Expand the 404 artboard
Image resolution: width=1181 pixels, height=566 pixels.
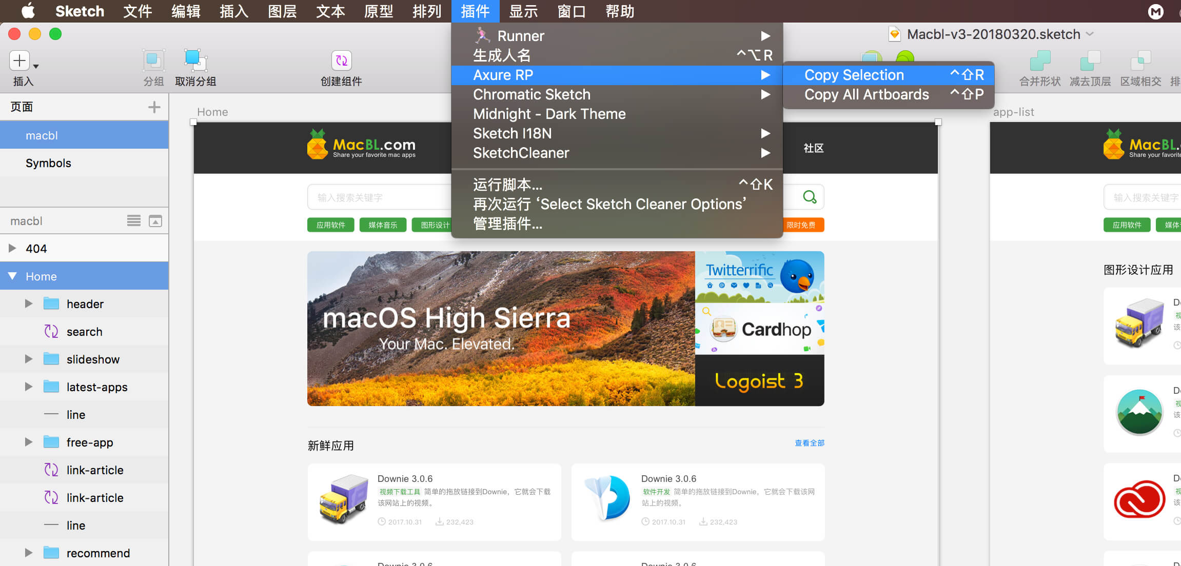coord(12,248)
